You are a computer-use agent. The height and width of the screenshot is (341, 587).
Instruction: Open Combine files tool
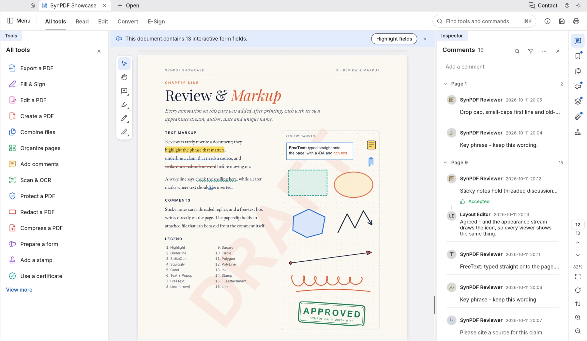[x=54, y=132]
